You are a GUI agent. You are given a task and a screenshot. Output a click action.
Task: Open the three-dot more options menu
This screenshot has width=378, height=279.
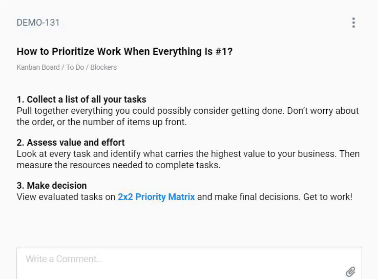point(353,23)
